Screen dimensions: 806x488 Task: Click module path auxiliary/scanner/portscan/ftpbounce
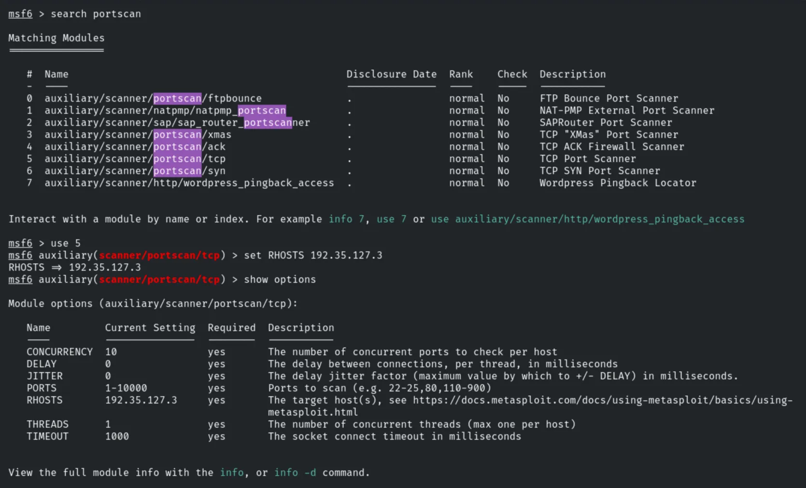(153, 98)
